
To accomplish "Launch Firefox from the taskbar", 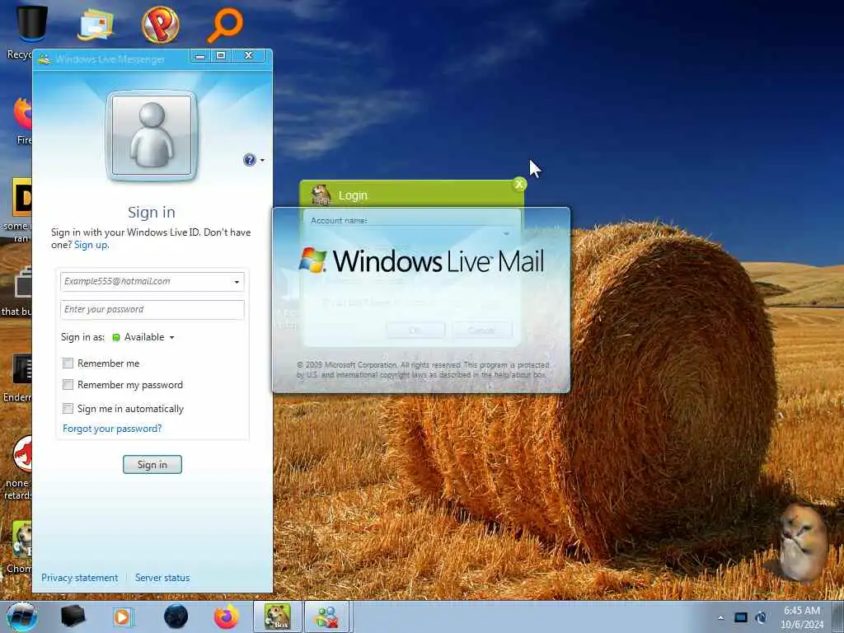I will coord(226,617).
